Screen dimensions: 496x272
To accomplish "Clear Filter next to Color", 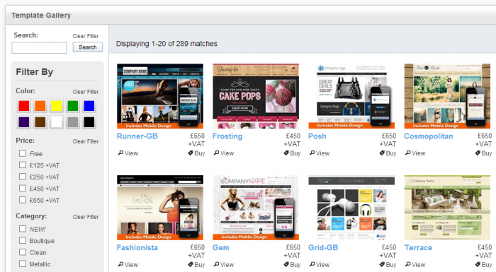I will pyautogui.click(x=86, y=92).
